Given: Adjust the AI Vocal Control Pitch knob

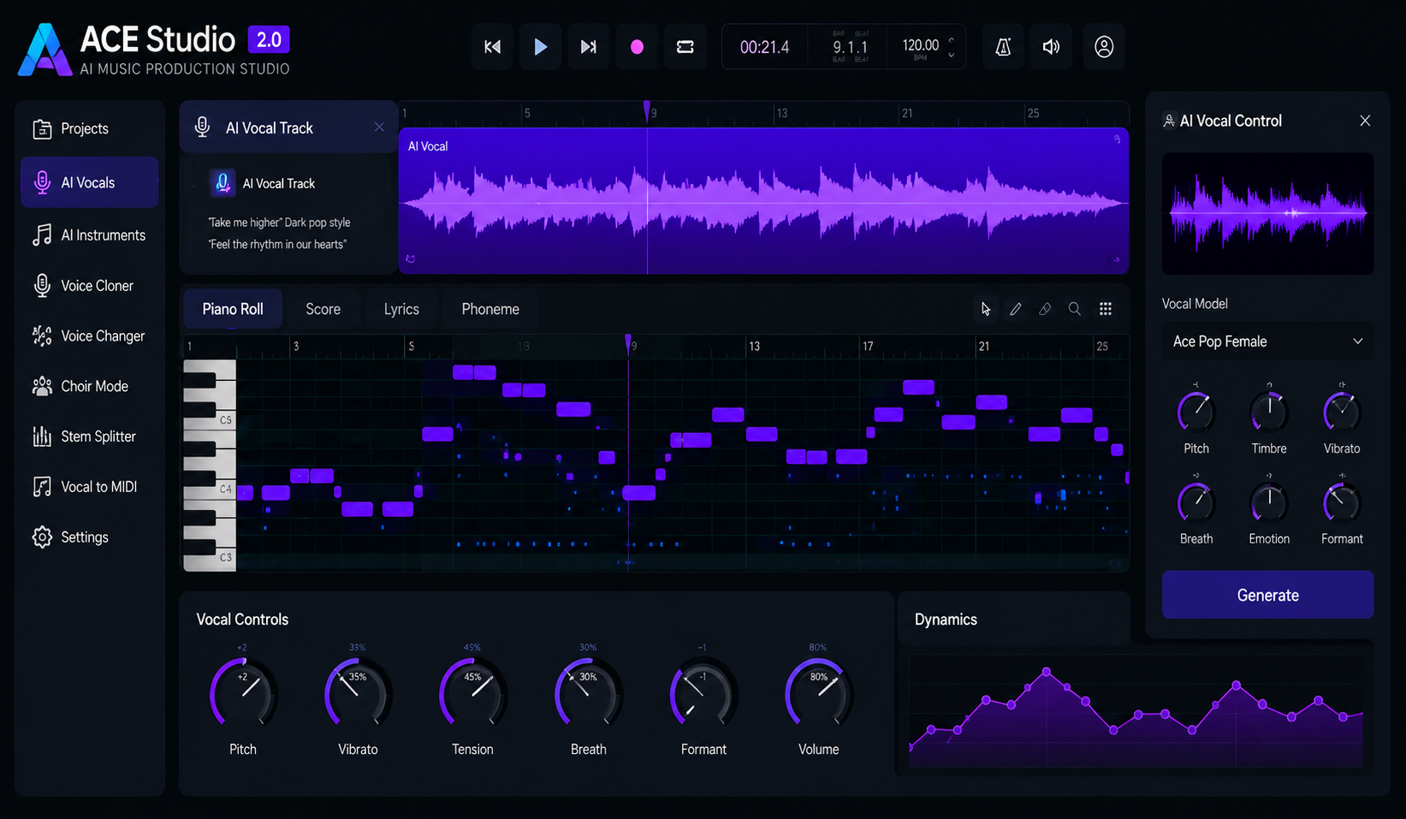Looking at the screenshot, I should coord(1196,412).
